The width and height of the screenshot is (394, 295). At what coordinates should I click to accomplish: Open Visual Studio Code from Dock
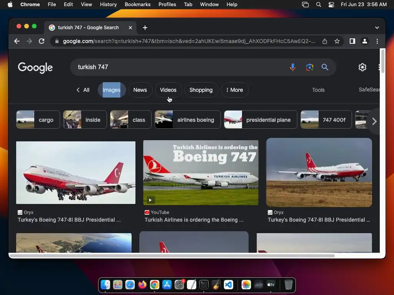229,285
